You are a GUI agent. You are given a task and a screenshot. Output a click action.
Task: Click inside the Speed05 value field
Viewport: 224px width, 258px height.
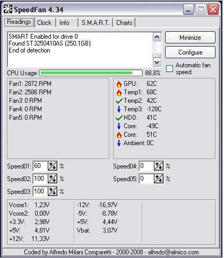147,179
